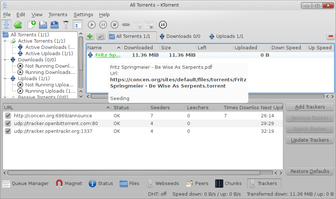Sort trackers by the URL column header
336x199 pixels.
pyautogui.click(x=57, y=108)
